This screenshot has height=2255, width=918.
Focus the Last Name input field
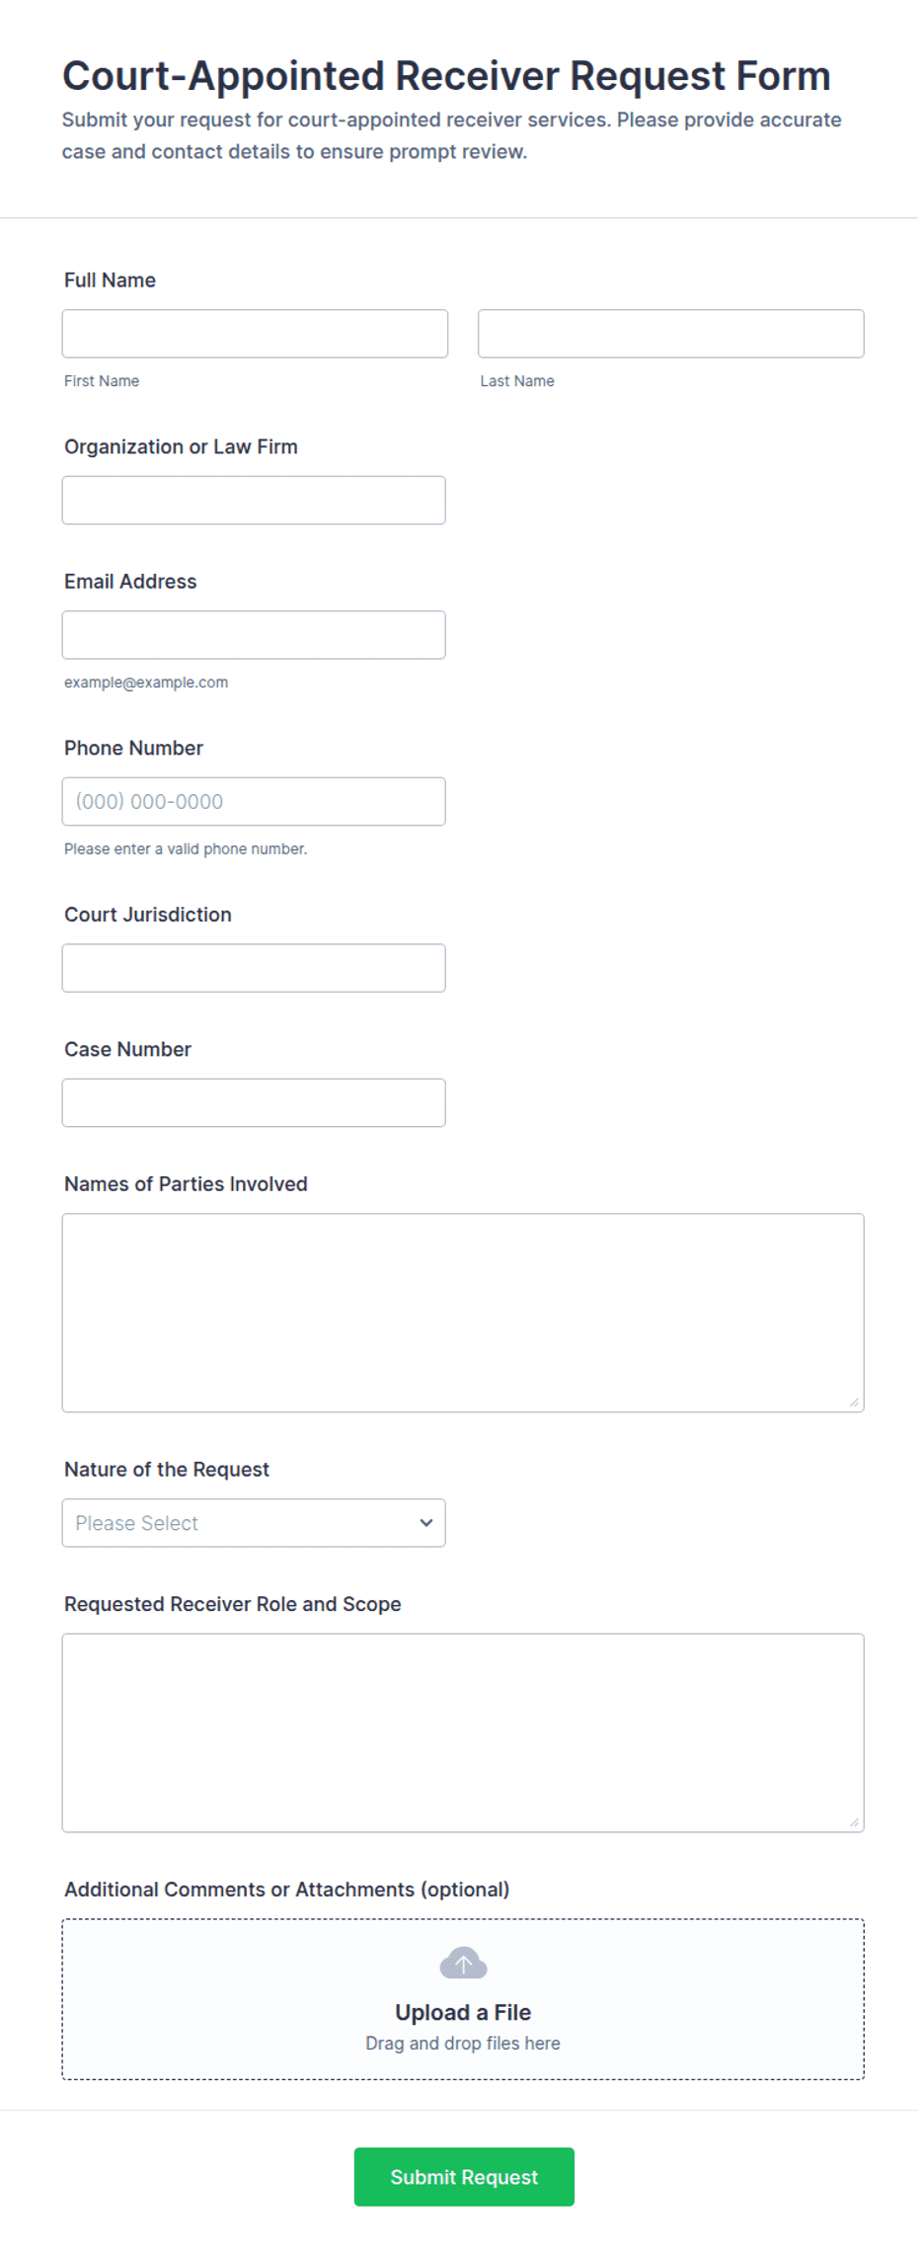pyautogui.click(x=670, y=334)
